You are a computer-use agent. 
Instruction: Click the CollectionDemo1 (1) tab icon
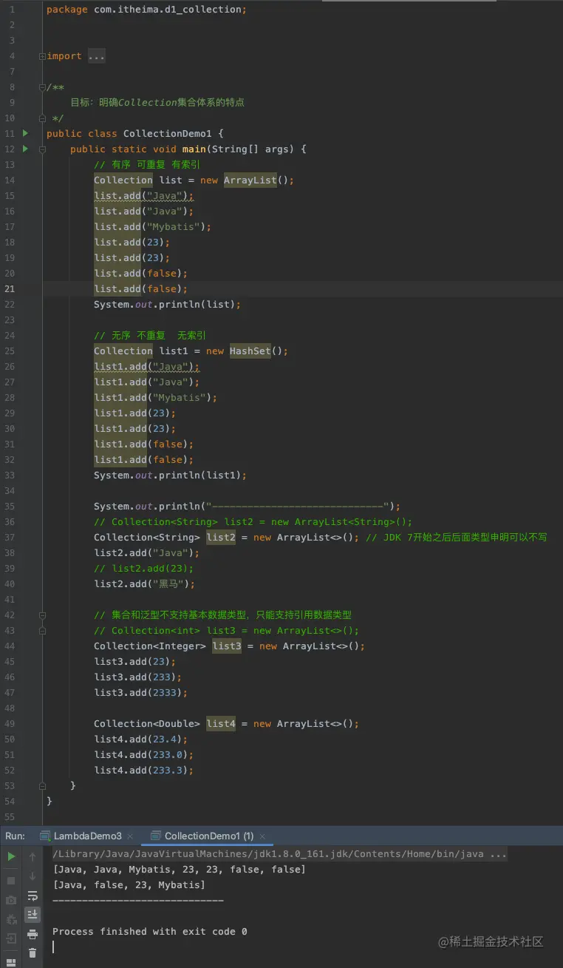[x=155, y=836]
